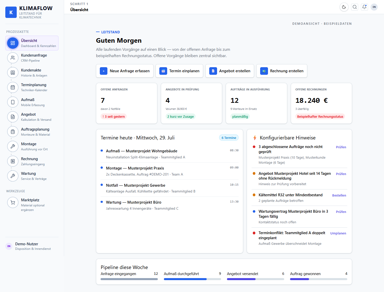
Task: Click Bestellen for Kältemittel R32
Action: (339, 195)
